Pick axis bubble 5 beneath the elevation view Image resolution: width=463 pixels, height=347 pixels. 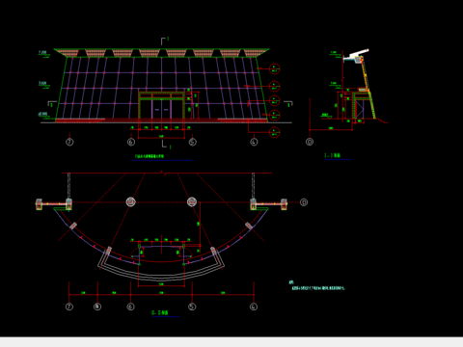click(192, 142)
